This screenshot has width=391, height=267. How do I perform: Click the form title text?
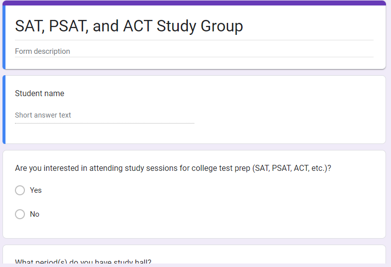point(129,26)
